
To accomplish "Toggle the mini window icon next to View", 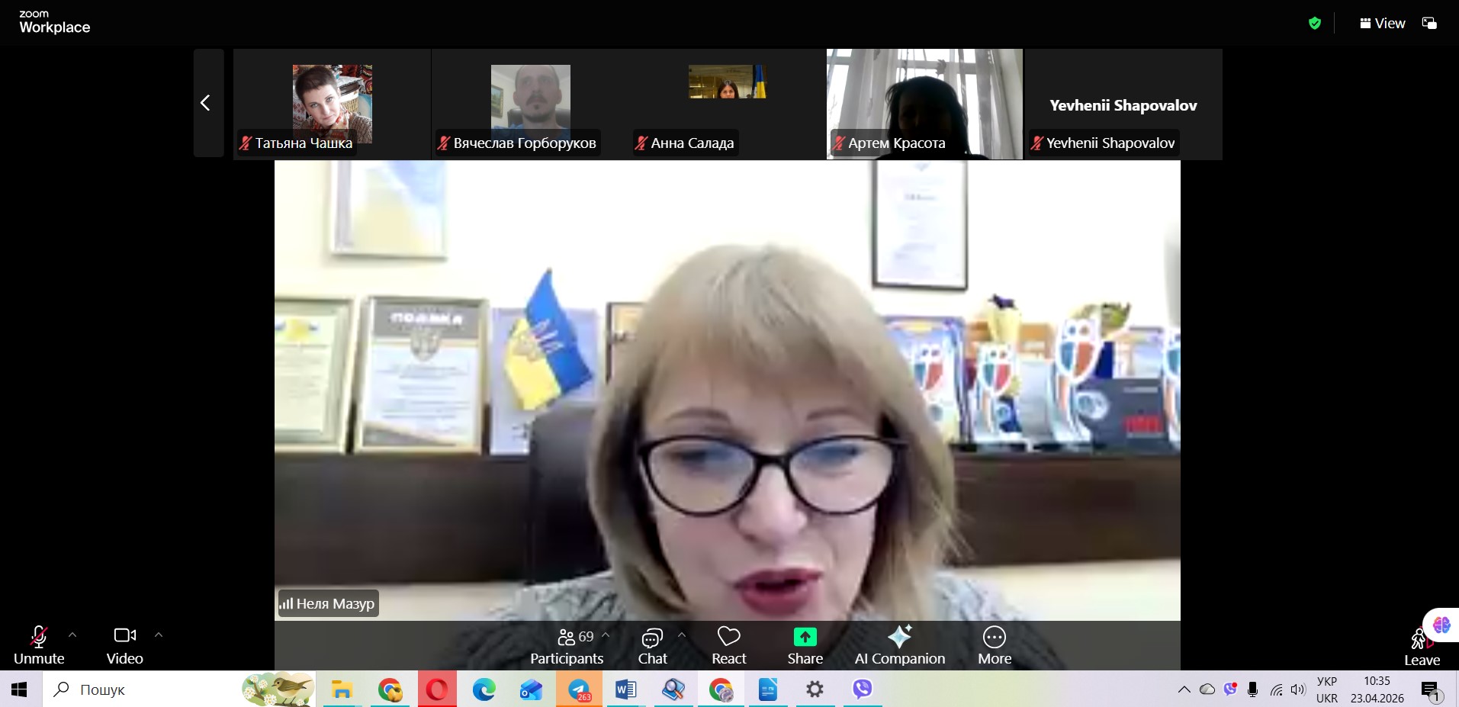I will pyautogui.click(x=1429, y=24).
